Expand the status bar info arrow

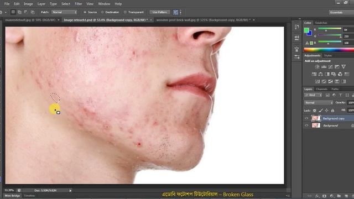70,191
